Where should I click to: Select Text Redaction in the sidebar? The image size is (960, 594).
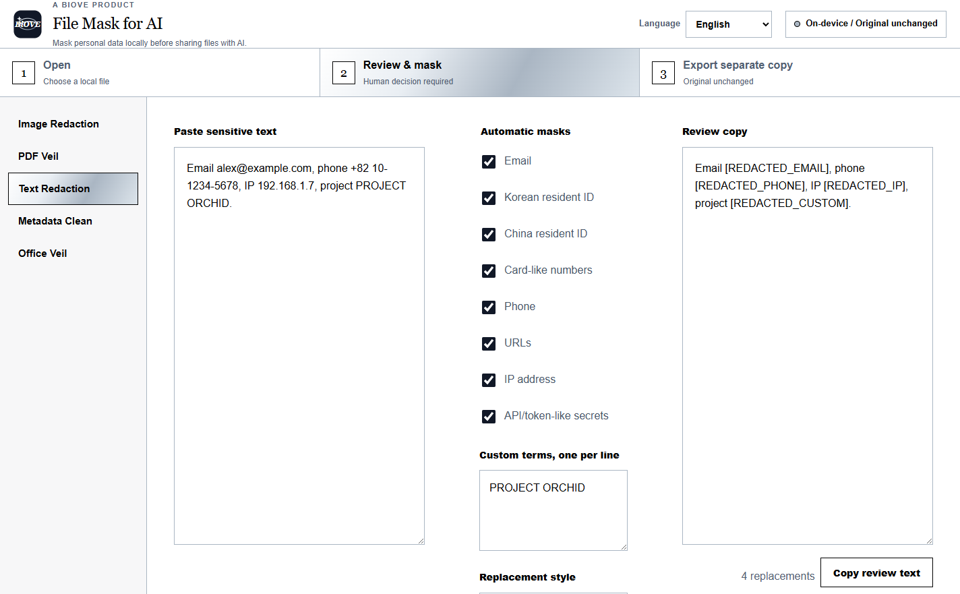tap(73, 189)
